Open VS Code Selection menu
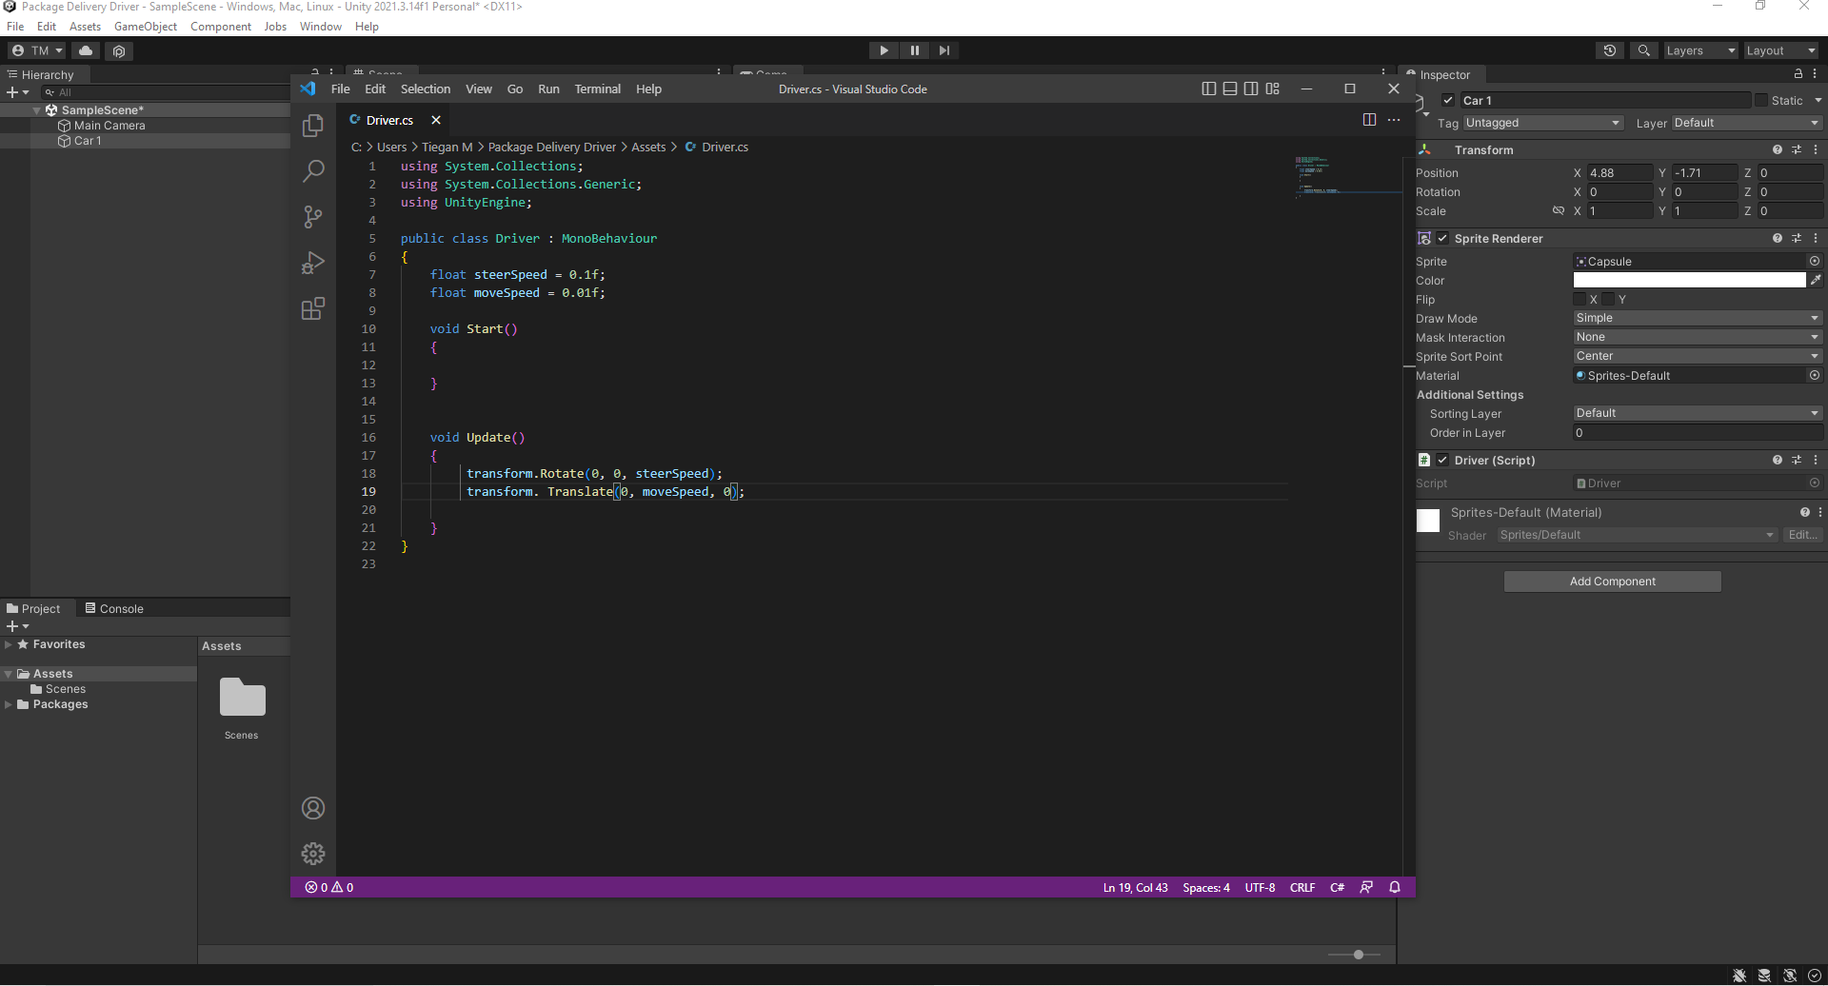The width and height of the screenshot is (1828, 986). point(426,89)
